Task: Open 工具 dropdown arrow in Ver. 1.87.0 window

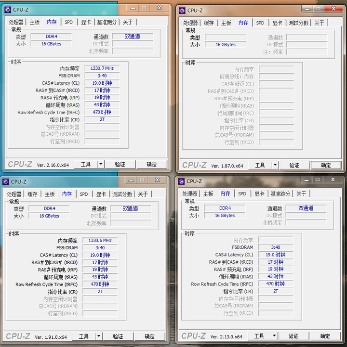Action: [x=275, y=165]
